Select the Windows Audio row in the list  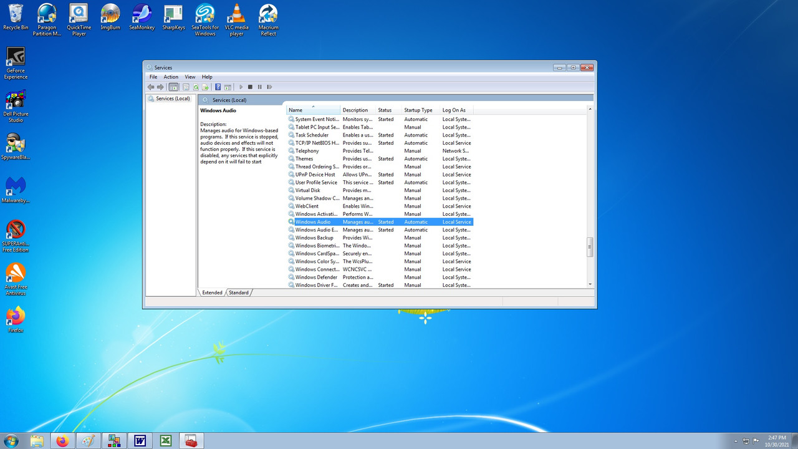tap(380, 222)
